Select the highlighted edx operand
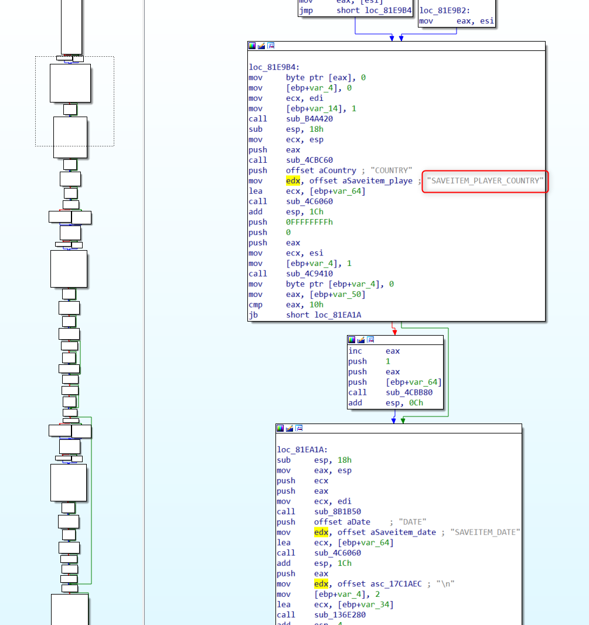 point(293,180)
